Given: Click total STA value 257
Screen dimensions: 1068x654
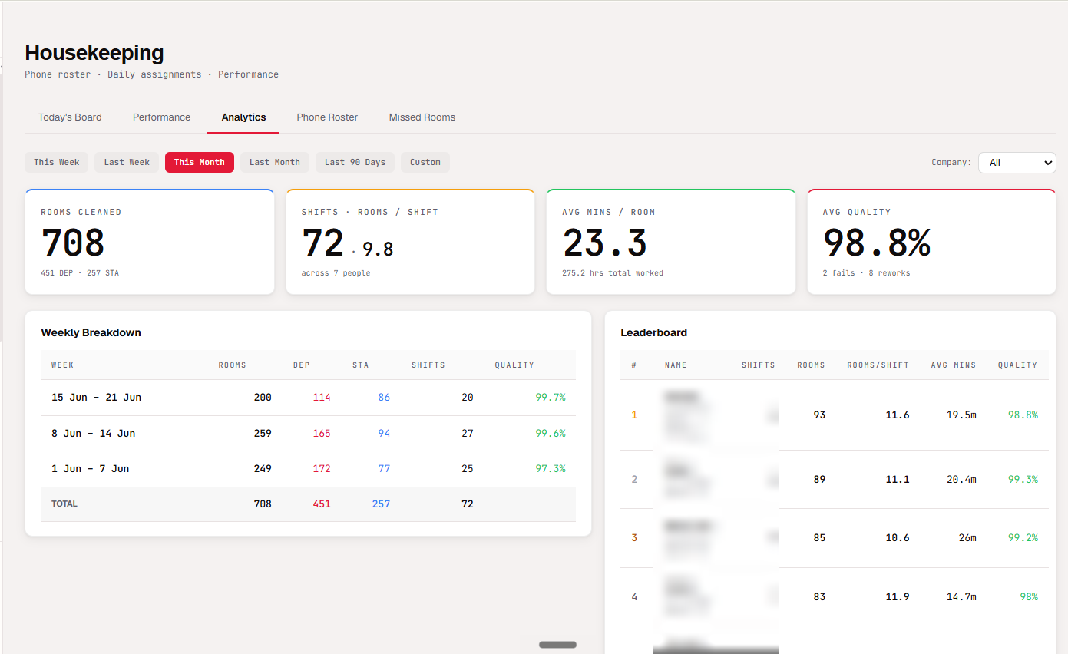Looking at the screenshot, I should [381, 504].
